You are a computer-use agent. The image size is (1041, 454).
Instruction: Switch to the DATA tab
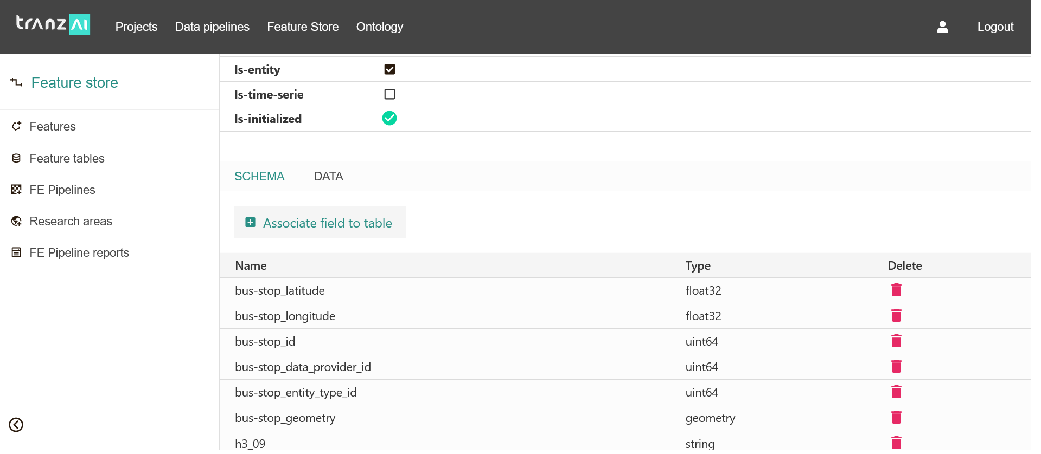328,177
